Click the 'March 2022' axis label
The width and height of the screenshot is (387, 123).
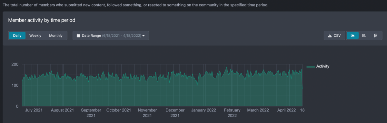[258, 110]
